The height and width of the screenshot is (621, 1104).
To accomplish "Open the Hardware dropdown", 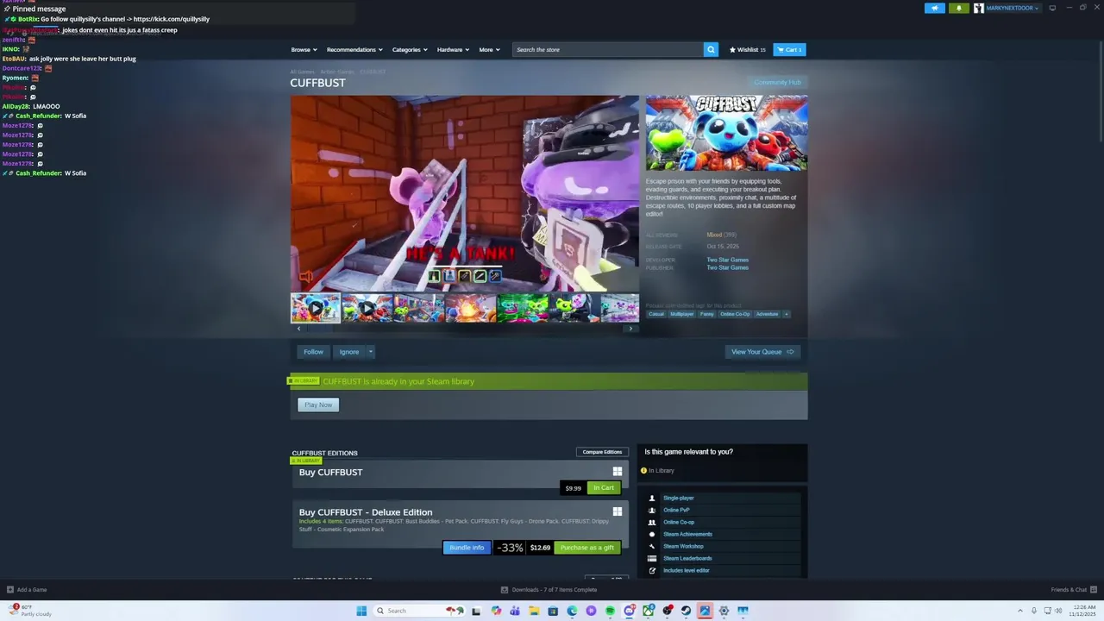I will click(453, 49).
